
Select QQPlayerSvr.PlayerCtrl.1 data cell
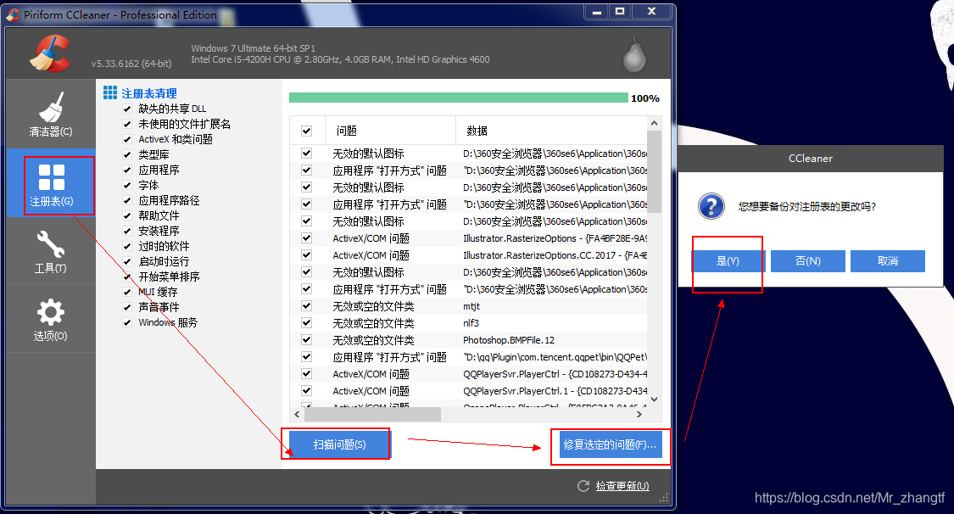click(555, 391)
